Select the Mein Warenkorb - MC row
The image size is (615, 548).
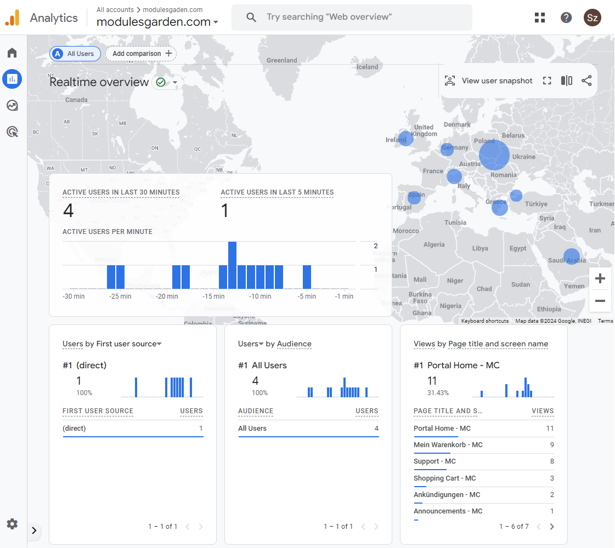tap(484, 445)
